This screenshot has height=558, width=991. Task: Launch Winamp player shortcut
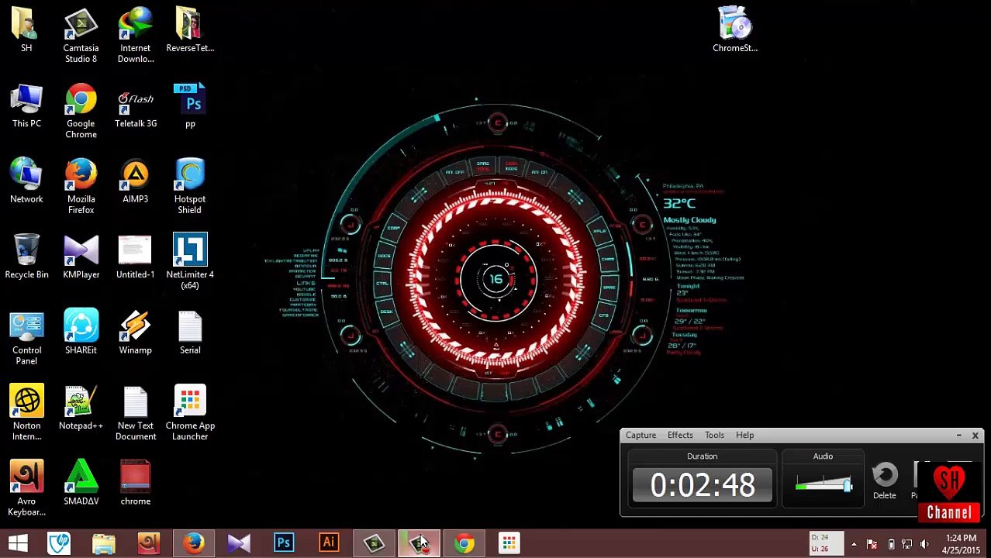pyautogui.click(x=136, y=332)
